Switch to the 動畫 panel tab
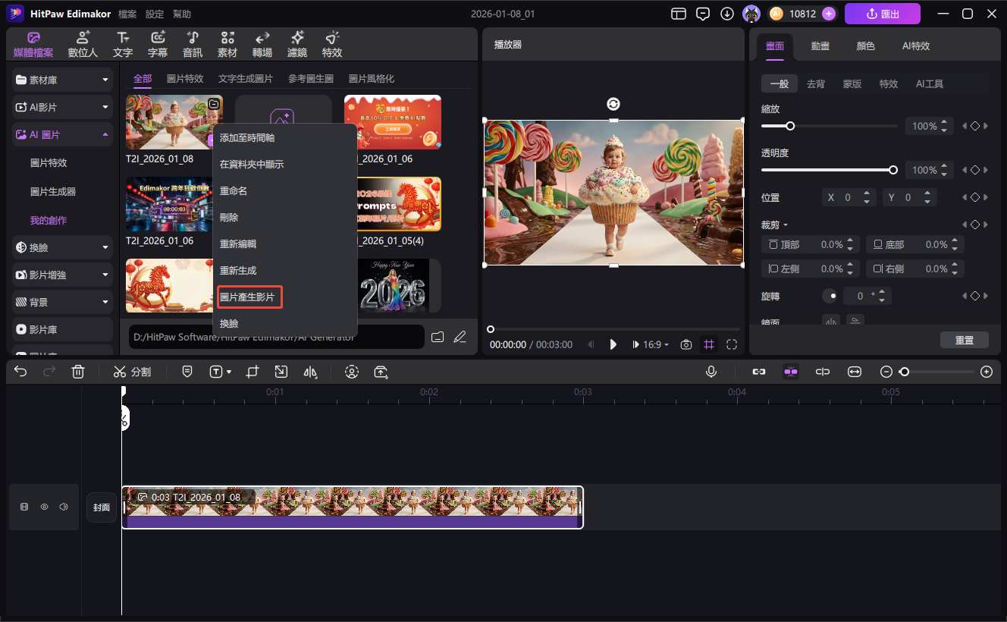 click(x=820, y=46)
